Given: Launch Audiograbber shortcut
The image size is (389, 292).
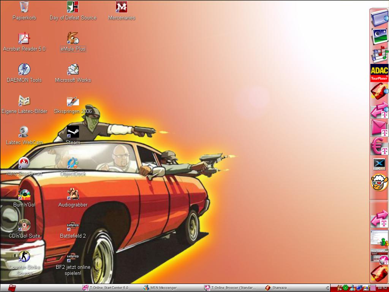Looking at the screenshot, I should 73,198.
